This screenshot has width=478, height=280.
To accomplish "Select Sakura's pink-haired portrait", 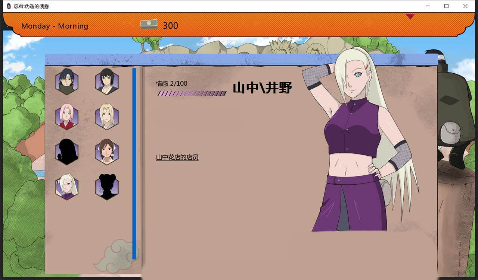I will (66, 118).
